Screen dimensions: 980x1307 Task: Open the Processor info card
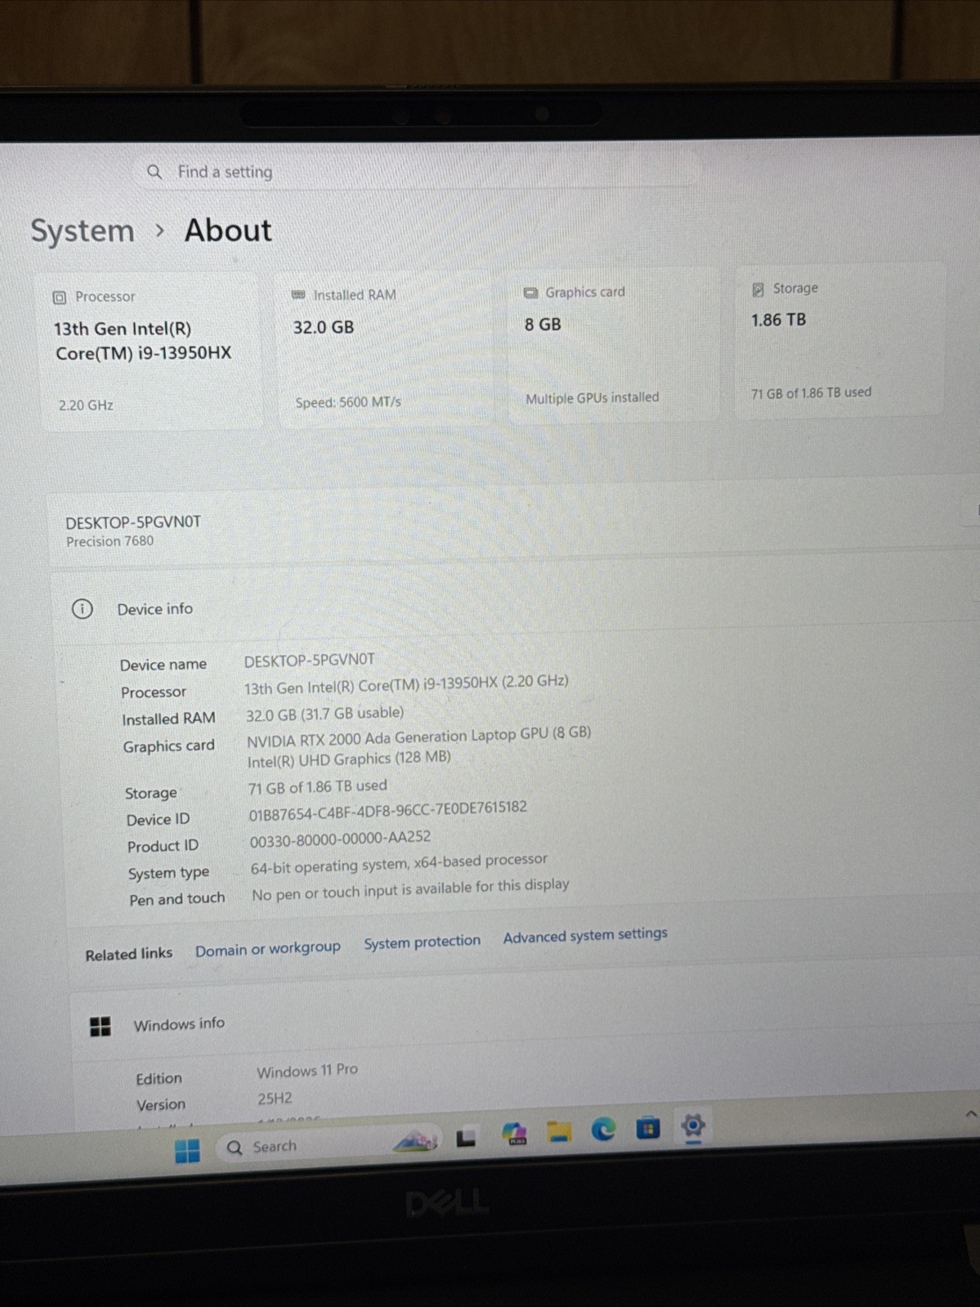pyautogui.click(x=152, y=351)
